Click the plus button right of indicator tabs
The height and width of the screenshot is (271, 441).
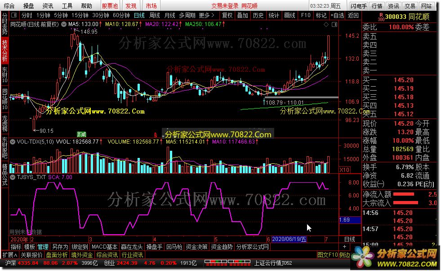pyautogui.click(x=344, y=247)
